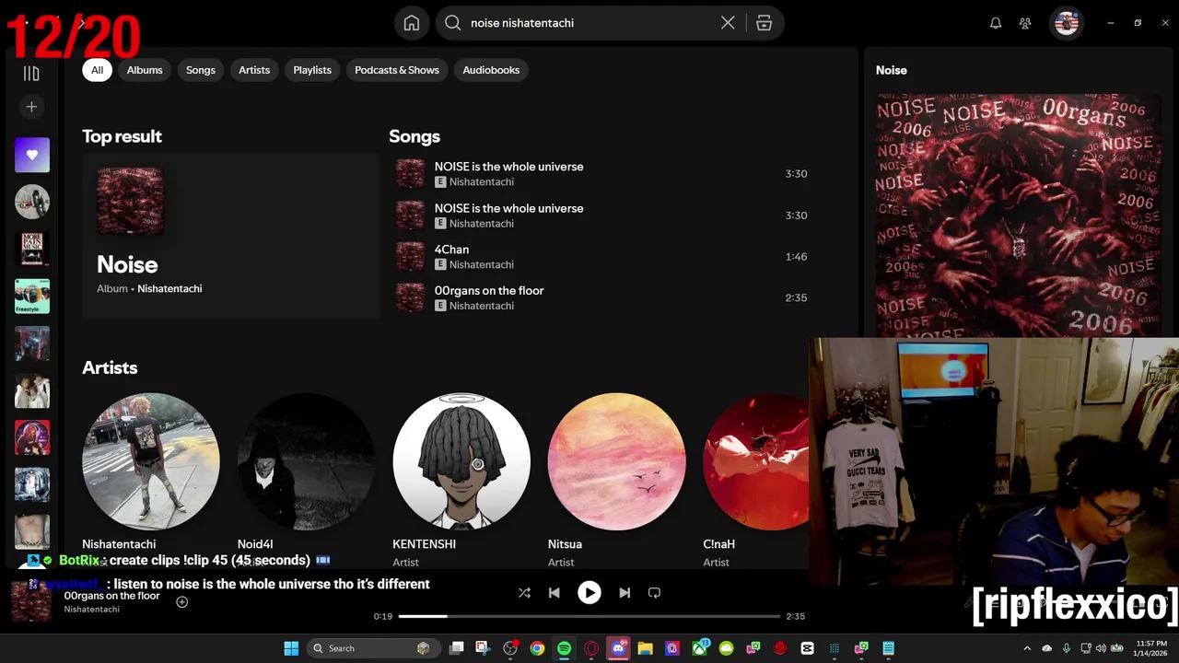Open the Browse icon next to search
The height and width of the screenshot is (663, 1179).
click(764, 23)
